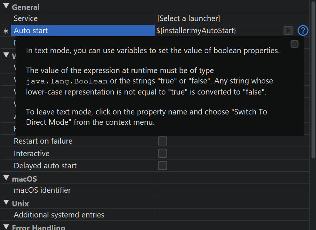The image size is (316, 230).
Task: Click the variable arrow button beside Auto start
Action: pyautogui.click(x=288, y=31)
